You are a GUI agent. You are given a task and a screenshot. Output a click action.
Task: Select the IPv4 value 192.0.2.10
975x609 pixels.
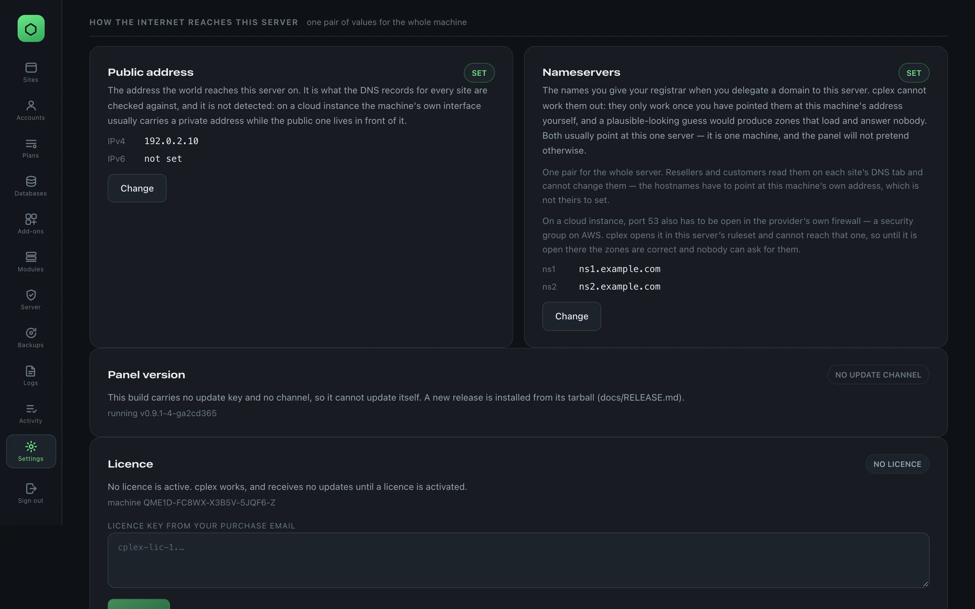pos(171,141)
